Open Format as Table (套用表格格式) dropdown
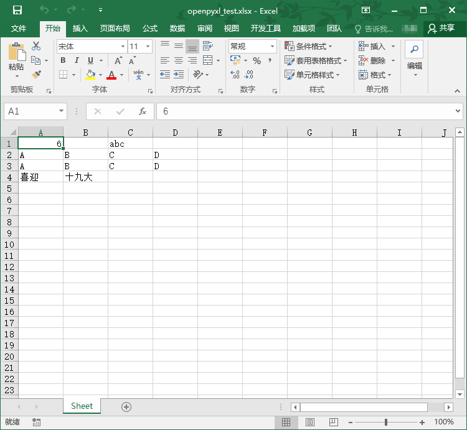The height and width of the screenshot is (430, 467). click(x=316, y=60)
